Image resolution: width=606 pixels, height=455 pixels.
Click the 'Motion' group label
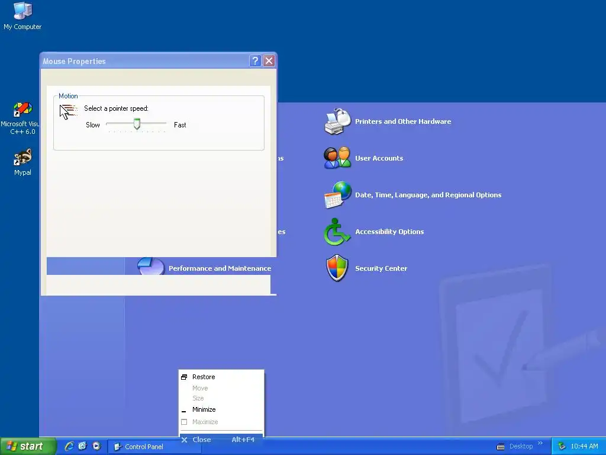point(68,96)
